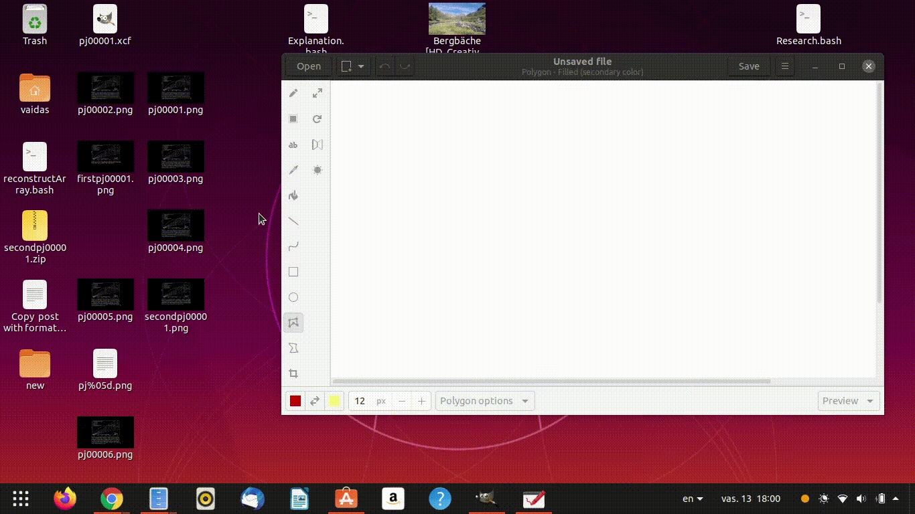Keep the Polygon tool toggled on
The width and height of the screenshot is (915, 514).
293,322
